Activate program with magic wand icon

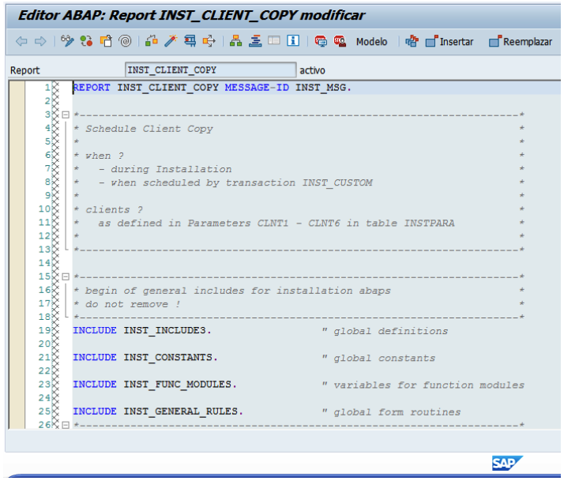(171, 41)
